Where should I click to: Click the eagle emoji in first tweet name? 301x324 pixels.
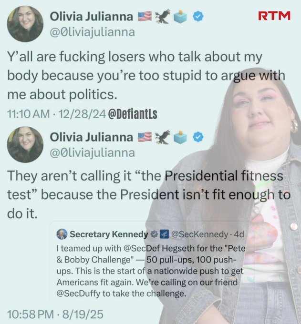(163, 16)
